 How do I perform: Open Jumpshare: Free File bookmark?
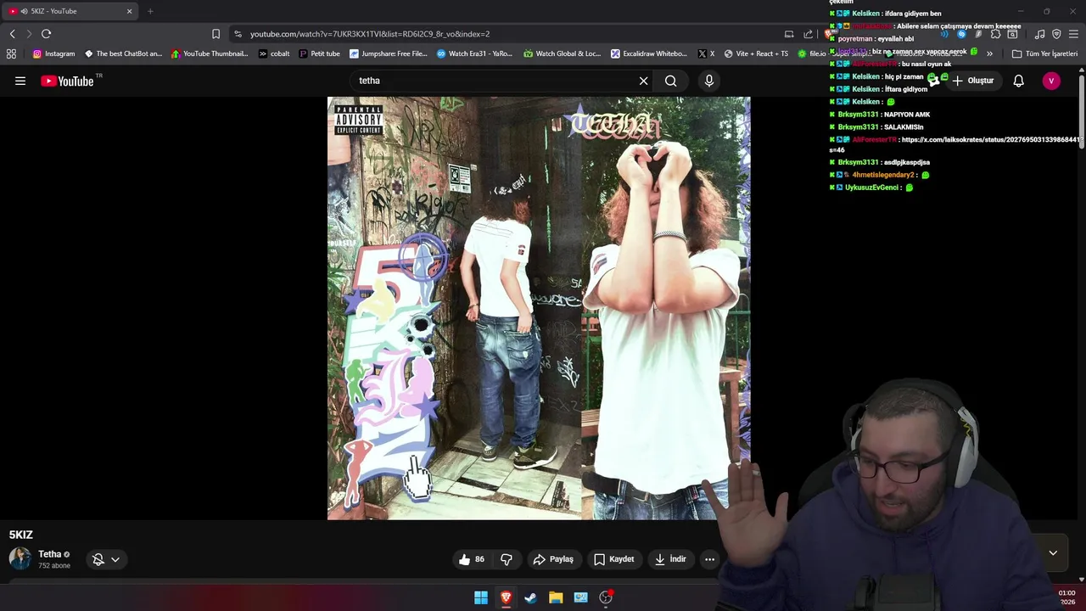click(x=388, y=53)
